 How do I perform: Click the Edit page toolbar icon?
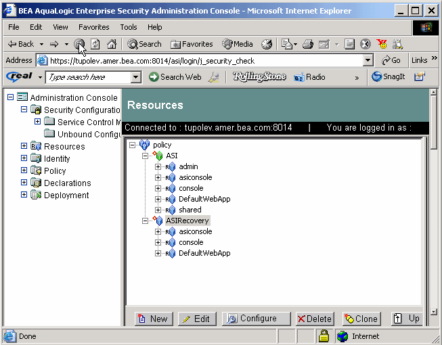pos(324,44)
